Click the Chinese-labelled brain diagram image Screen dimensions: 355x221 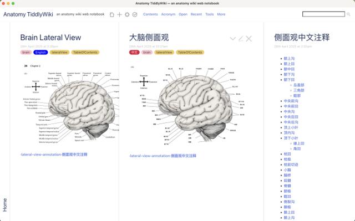[x=187, y=105]
